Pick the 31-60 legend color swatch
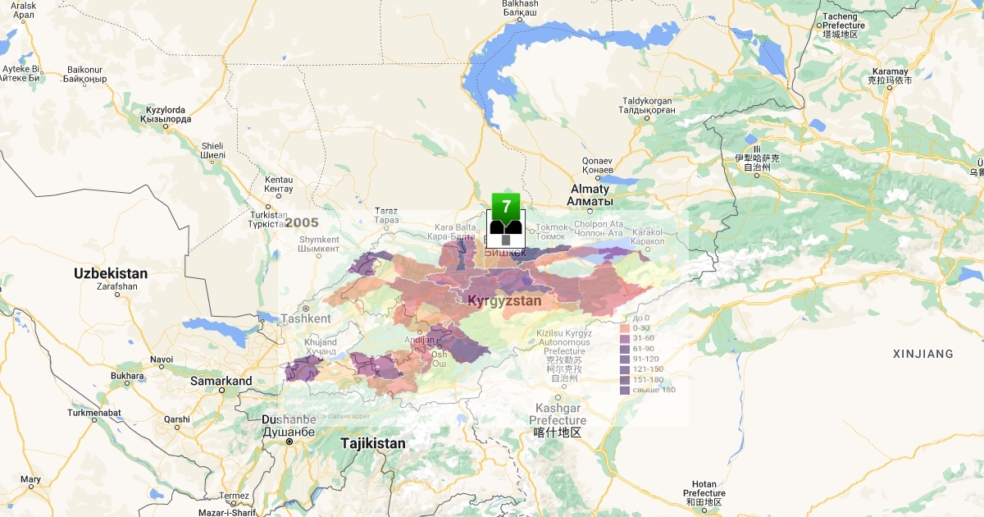 [x=625, y=338]
